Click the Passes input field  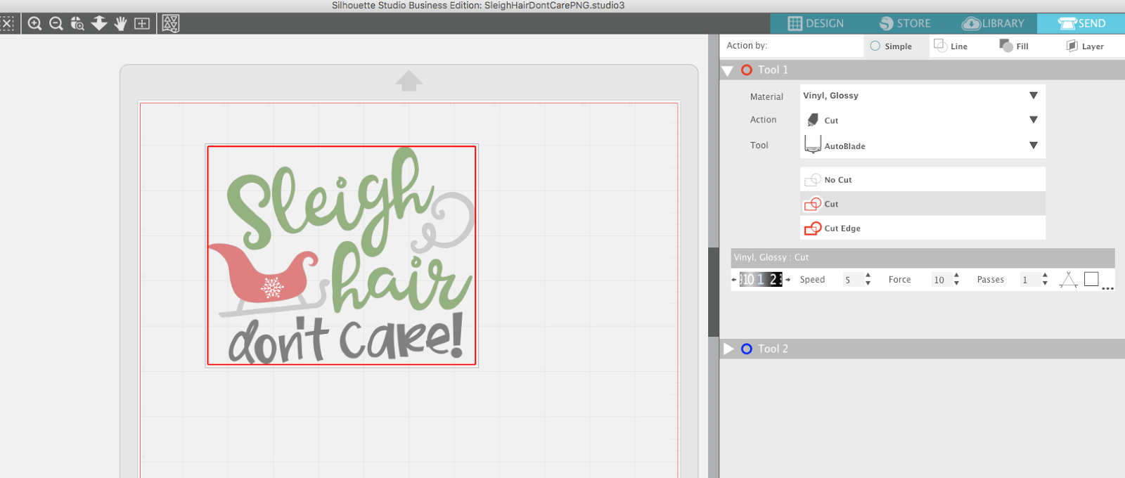1029,280
